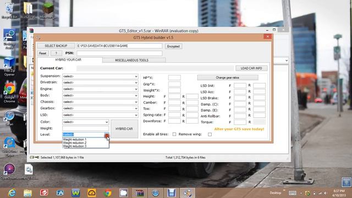Screen dimensions: 352x198
Task: Click the Change gear ratios button
Action: (228, 78)
